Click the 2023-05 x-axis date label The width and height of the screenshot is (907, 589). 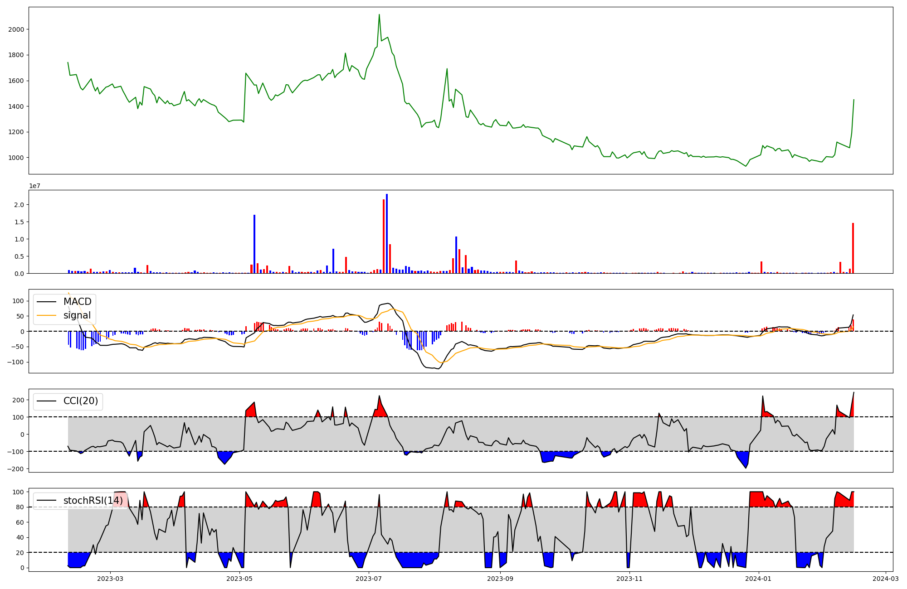[x=239, y=579]
